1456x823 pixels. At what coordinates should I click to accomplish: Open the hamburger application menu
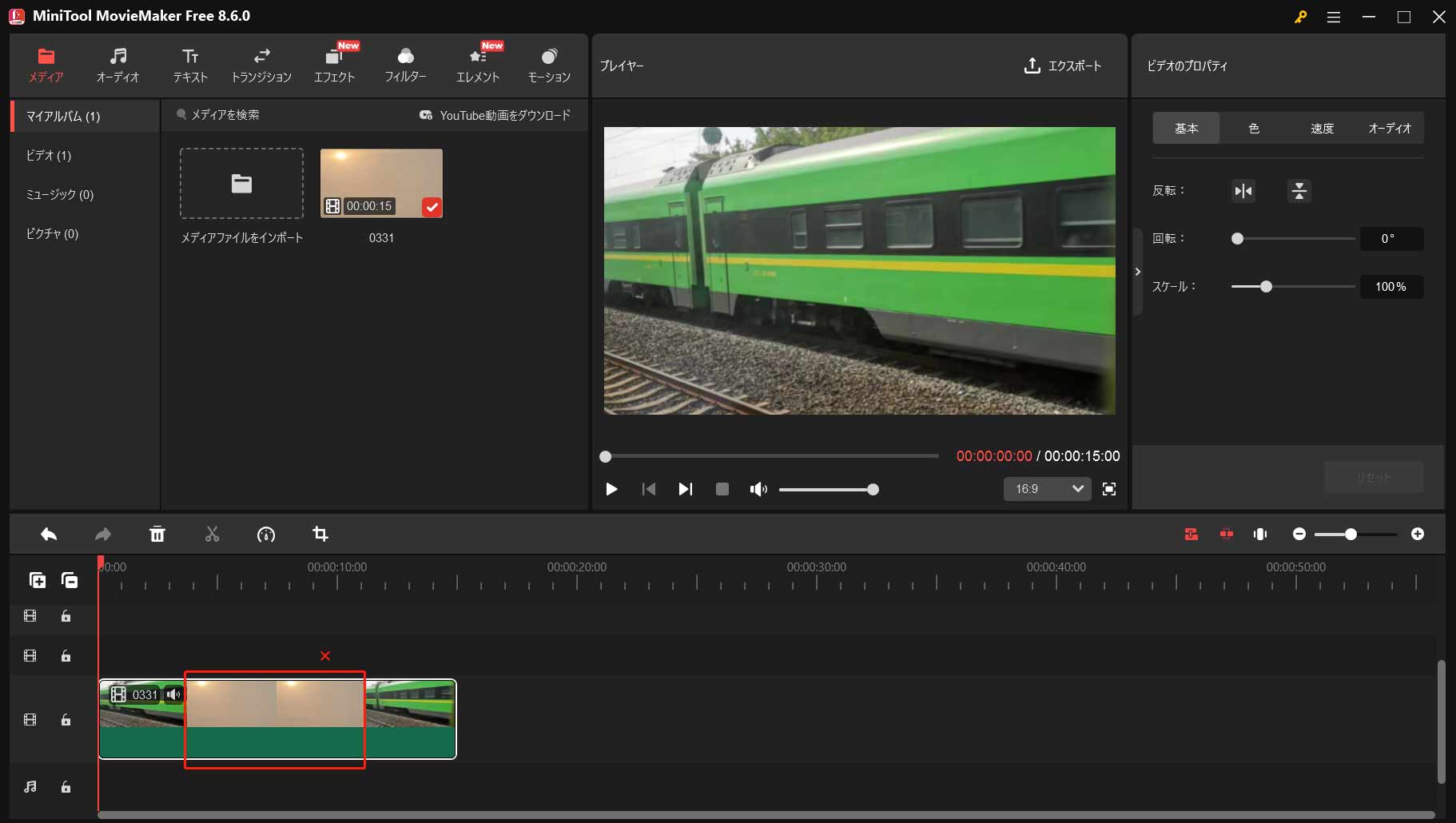1333,17
